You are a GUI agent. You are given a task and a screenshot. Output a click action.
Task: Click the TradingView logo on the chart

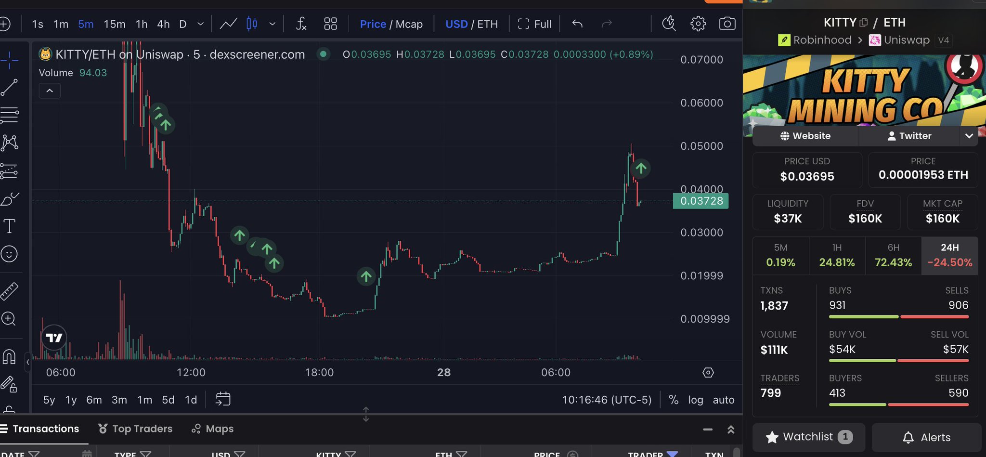[54, 338]
